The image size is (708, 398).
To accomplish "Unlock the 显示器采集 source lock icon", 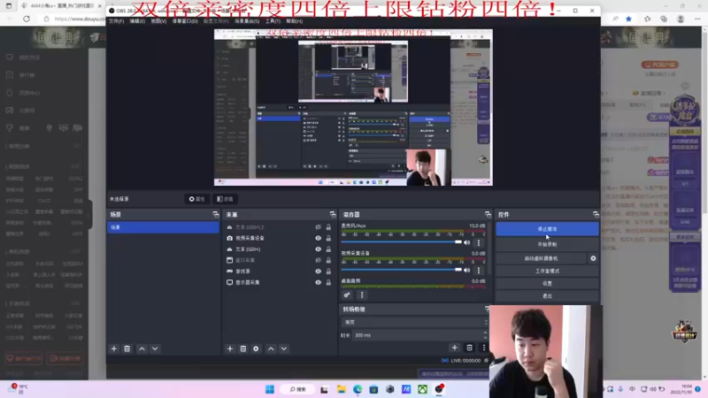I will (328, 282).
